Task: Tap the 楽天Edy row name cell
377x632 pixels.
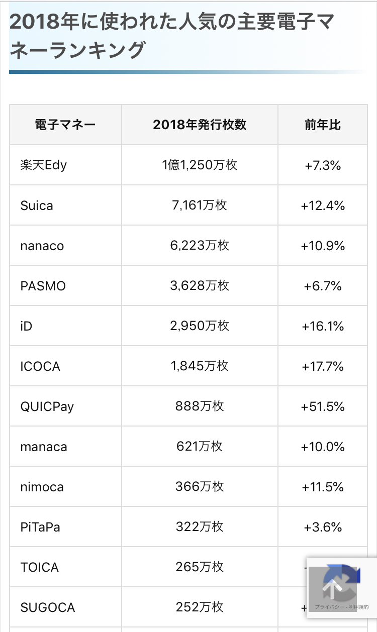Action: 65,165
